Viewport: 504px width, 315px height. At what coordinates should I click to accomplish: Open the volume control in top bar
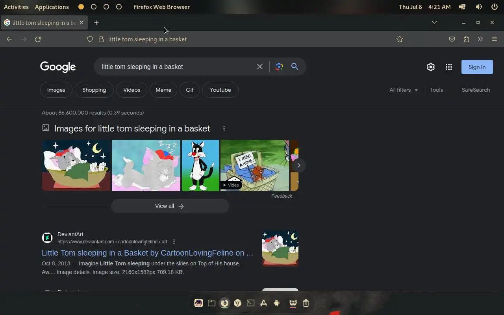click(479, 7)
